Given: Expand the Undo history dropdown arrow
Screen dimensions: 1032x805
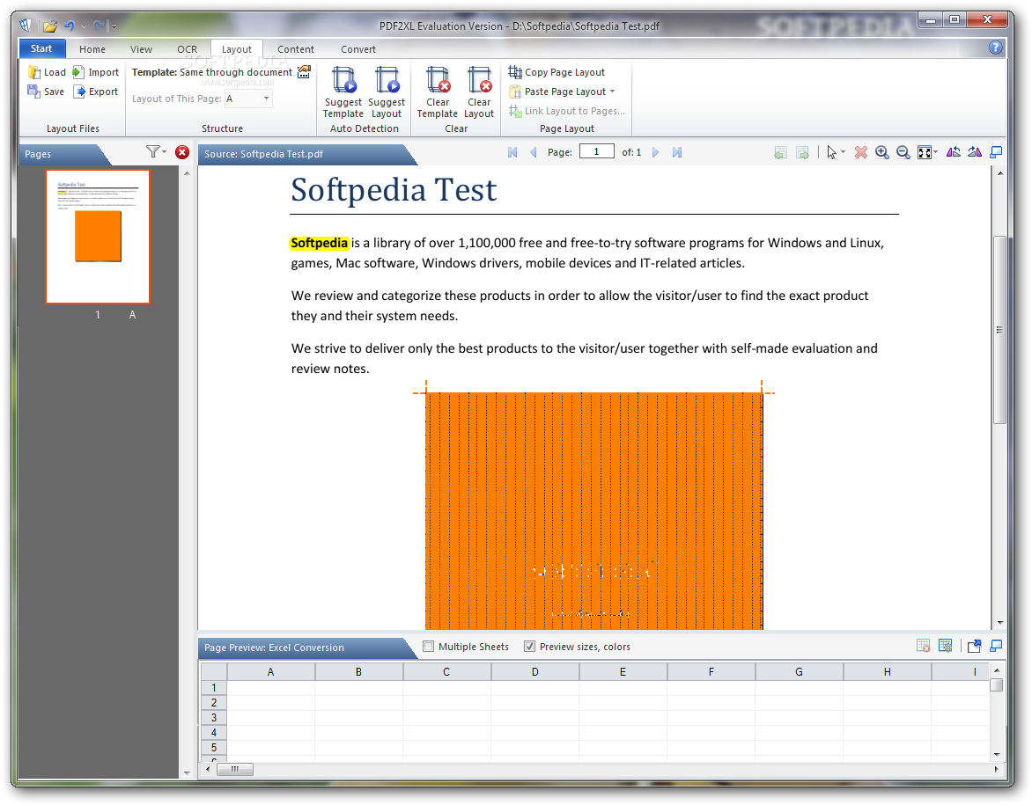Looking at the screenshot, I should pos(84,27).
